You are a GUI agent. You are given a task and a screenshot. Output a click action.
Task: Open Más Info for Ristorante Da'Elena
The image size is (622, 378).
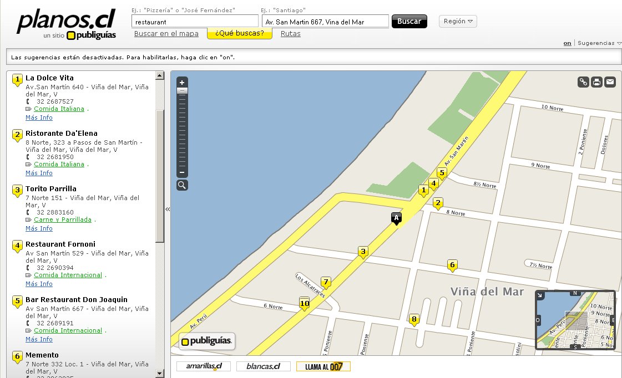click(39, 173)
